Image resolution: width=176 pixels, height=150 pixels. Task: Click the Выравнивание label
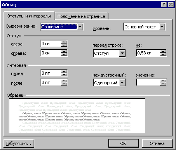[x=21, y=26]
